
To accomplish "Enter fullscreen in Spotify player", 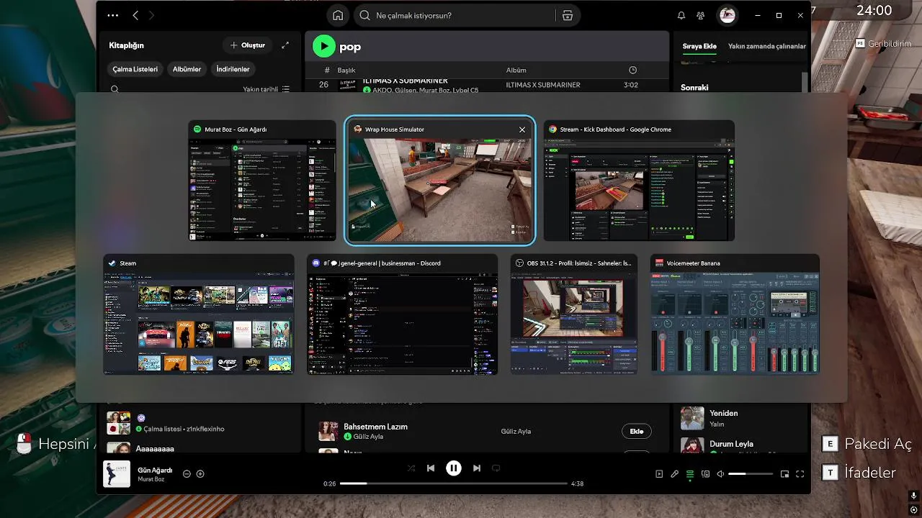I will (800, 474).
